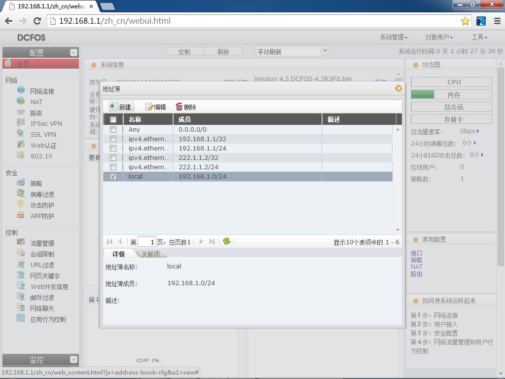This screenshot has height=379, width=505.
Task: Select the 802.1X icon
Action: pos(21,155)
